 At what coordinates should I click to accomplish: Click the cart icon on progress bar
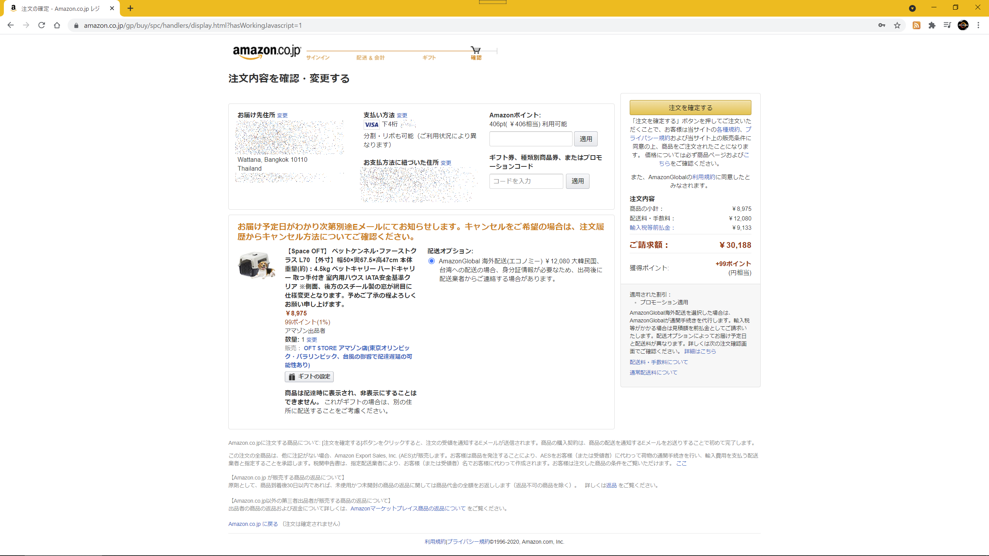(476, 49)
